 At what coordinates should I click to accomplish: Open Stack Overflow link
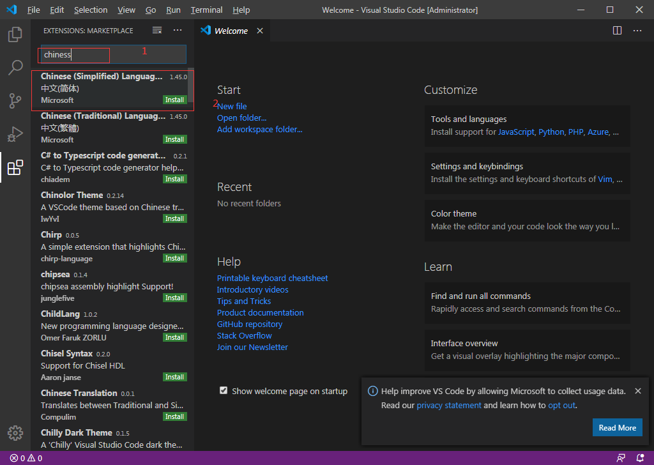[244, 336]
